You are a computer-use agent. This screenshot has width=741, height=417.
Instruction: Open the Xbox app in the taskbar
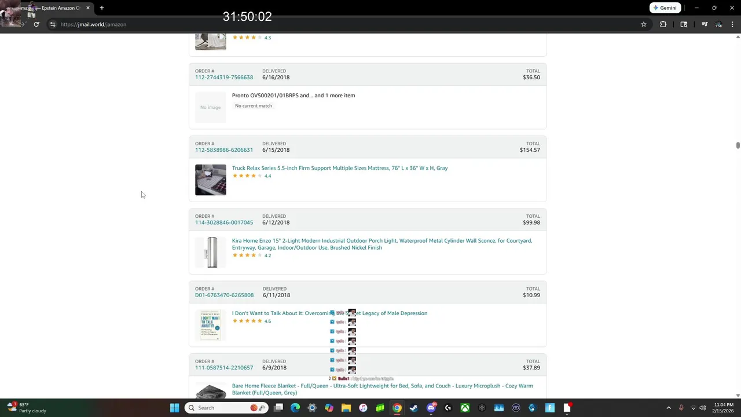465,408
